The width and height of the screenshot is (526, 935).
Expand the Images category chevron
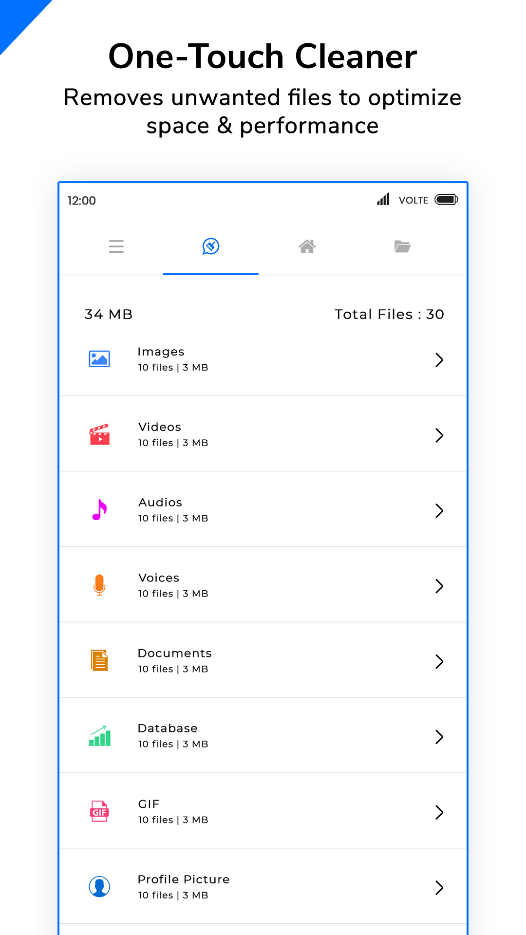click(x=439, y=360)
